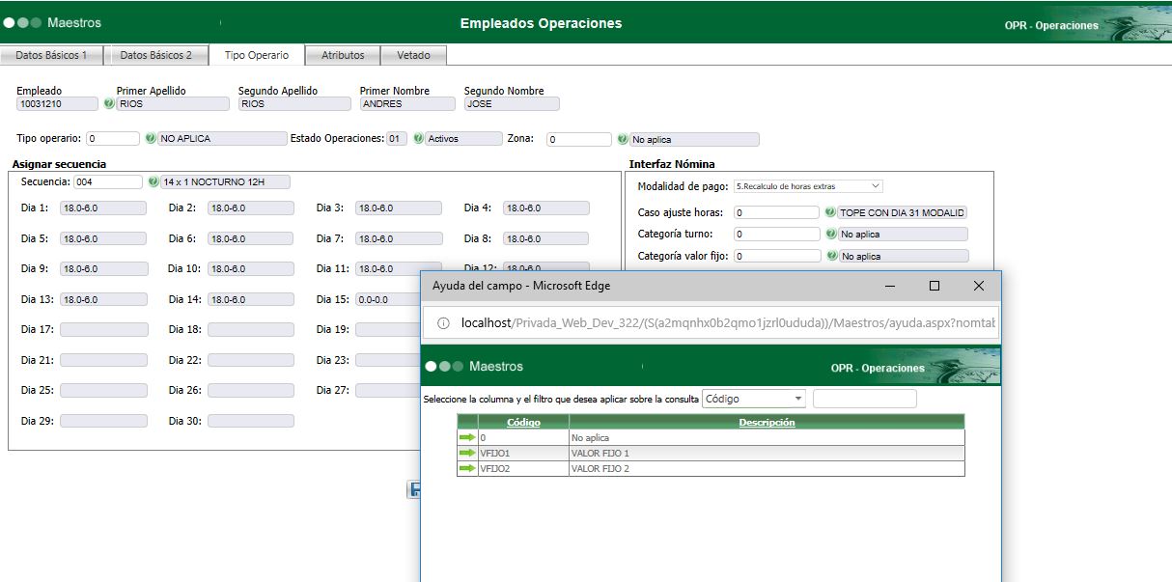The image size is (1172, 582).
Task: Click the empty Dia 17 field
Action: click(104, 329)
